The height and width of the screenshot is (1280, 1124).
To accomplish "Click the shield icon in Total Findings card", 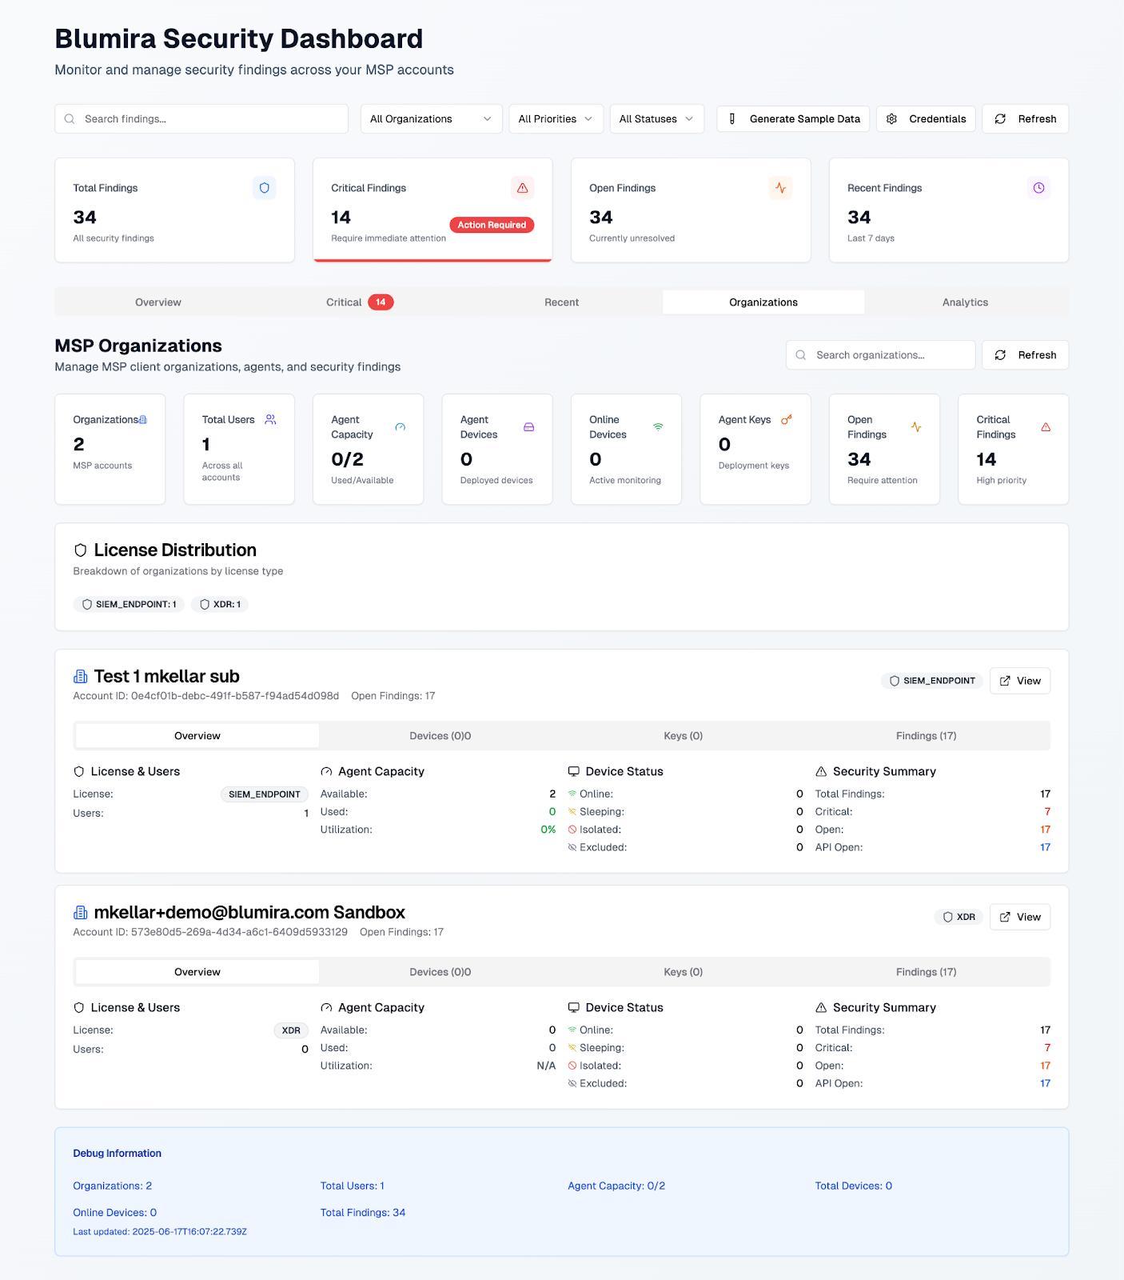I will [x=265, y=188].
